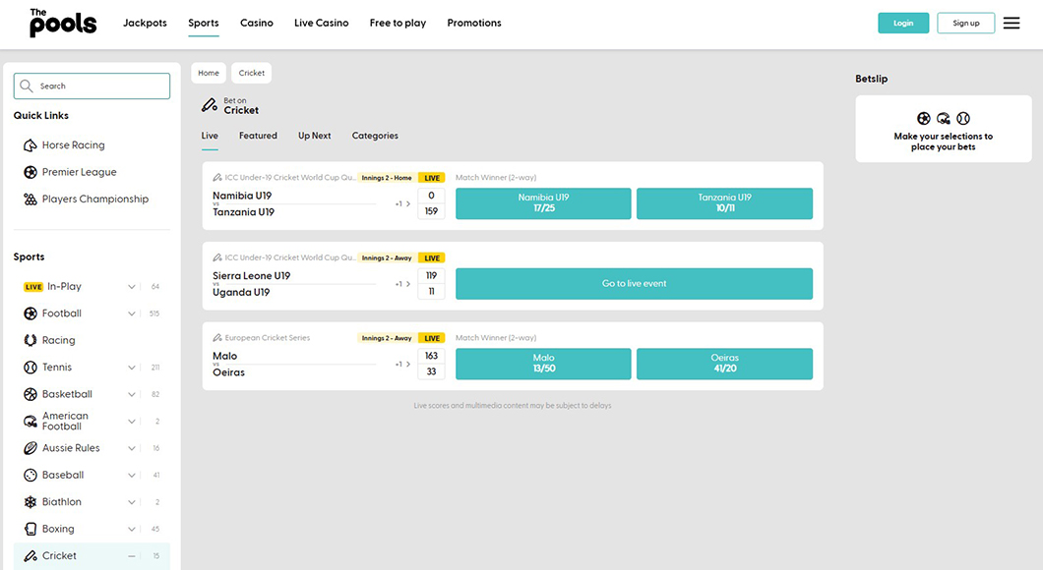Open the Sierra Leone U19 match title
The width and height of the screenshot is (1043, 570).
pyautogui.click(x=252, y=276)
